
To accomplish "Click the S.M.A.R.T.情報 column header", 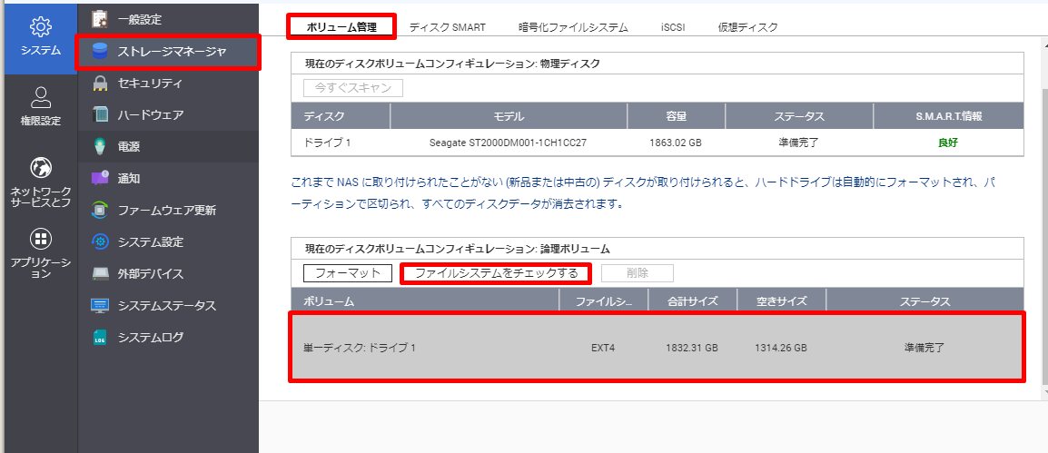I will pos(948,115).
